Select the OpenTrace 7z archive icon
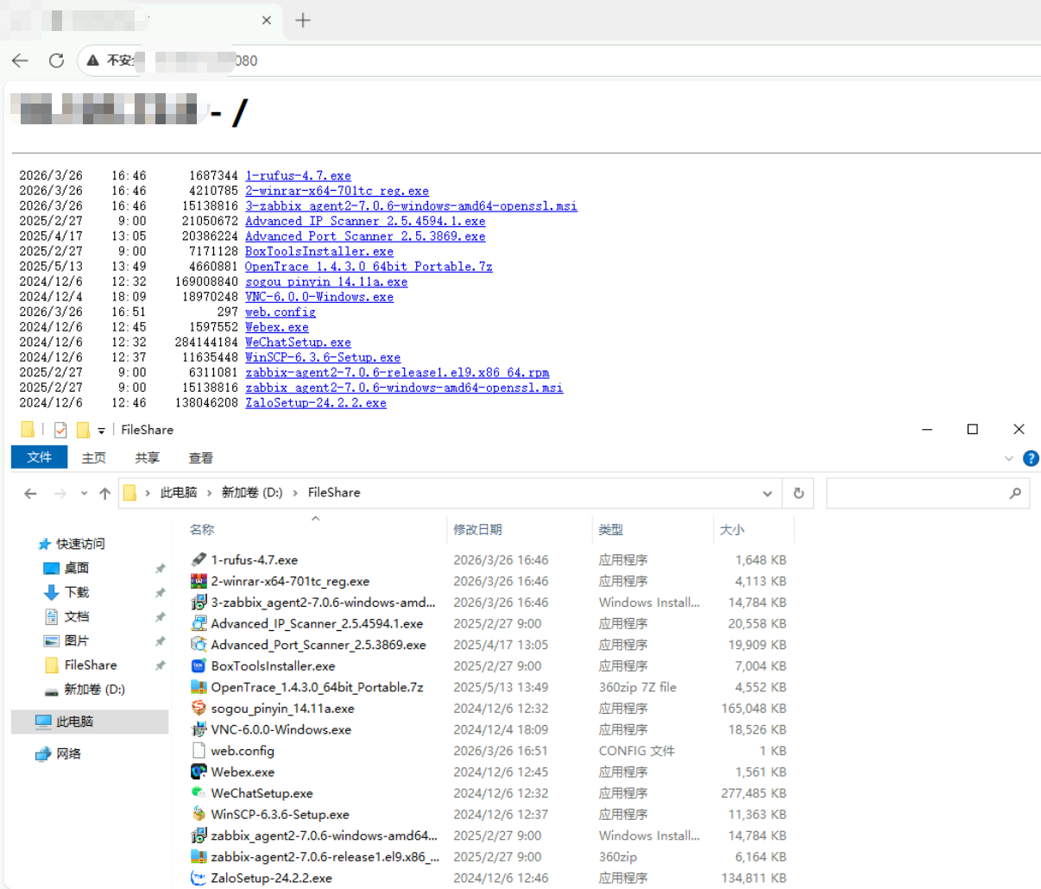The height and width of the screenshot is (889, 1041). tap(199, 687)
